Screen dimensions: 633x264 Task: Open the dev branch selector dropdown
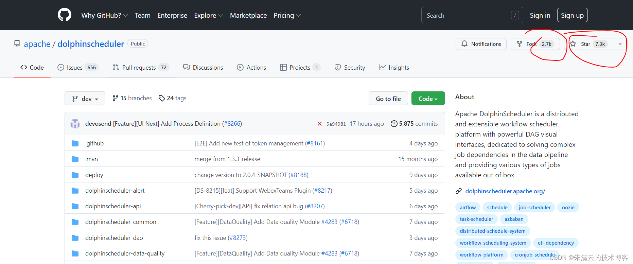tap(85, 99)
